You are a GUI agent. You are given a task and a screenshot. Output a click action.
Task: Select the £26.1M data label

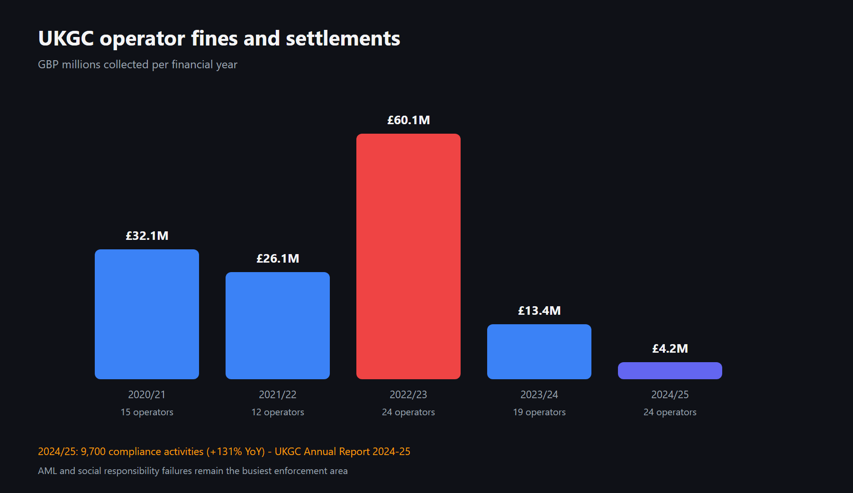278,258
